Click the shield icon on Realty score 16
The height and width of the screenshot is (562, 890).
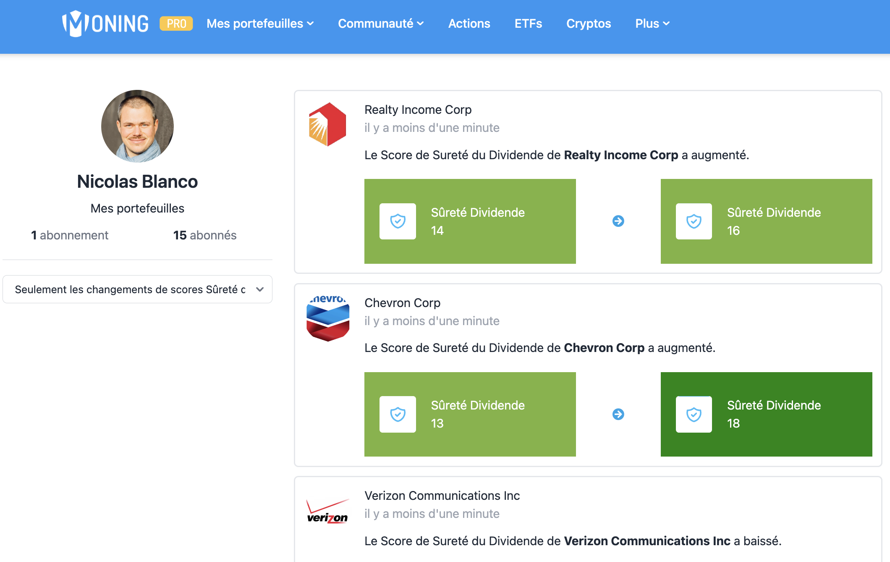coord(694,221)
